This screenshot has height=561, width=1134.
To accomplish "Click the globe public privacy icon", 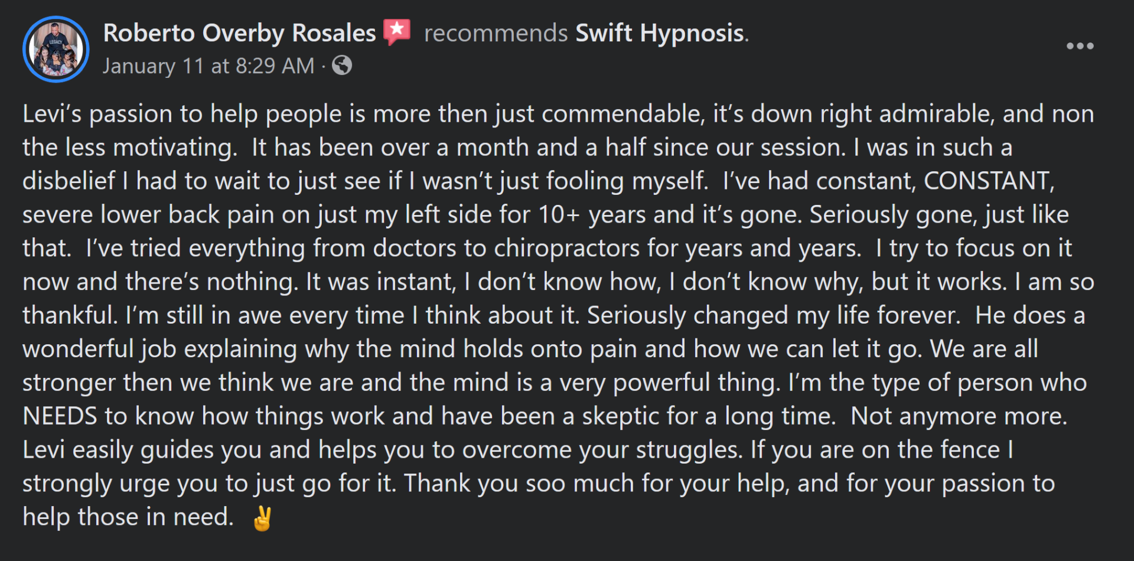I will click(x=342, y=66).
